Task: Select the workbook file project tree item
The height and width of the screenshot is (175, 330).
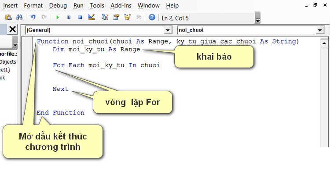Action: point(8,54)
